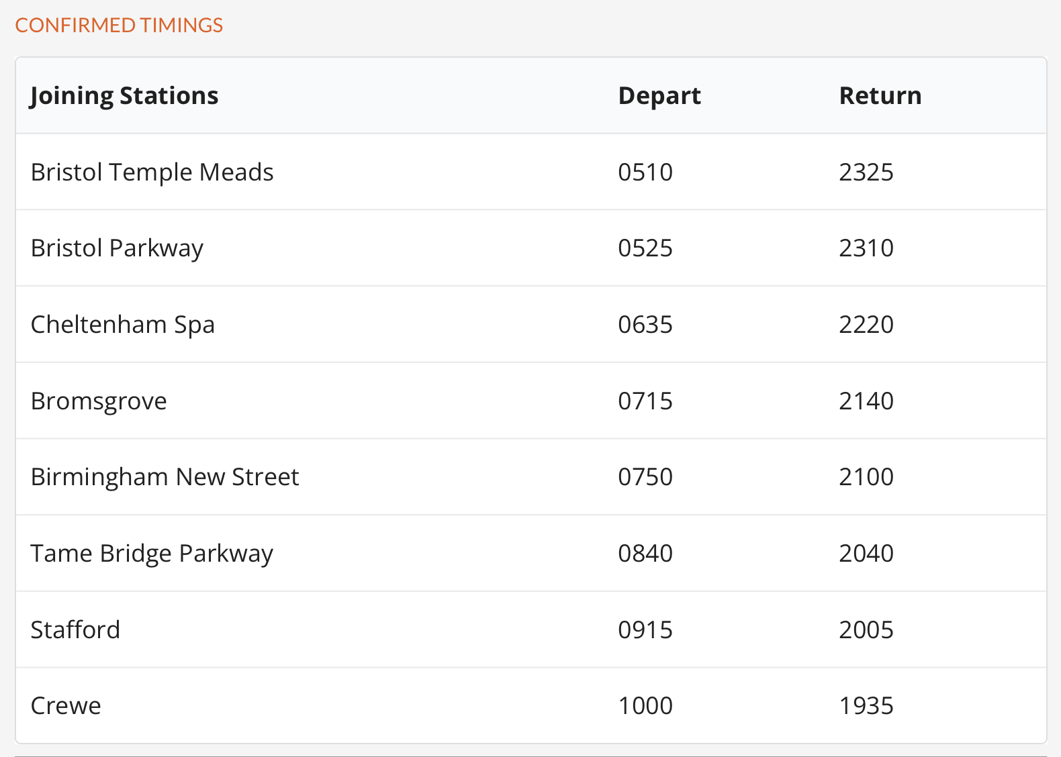The width and height of the screenshot is (1061, 757).
Task: Select the 0915 Stafford departure time
Action: (645, 630)
